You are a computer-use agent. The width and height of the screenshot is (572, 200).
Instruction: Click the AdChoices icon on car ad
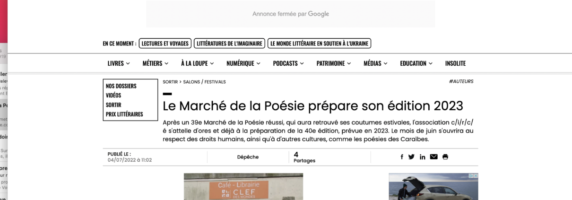(471, 176)
